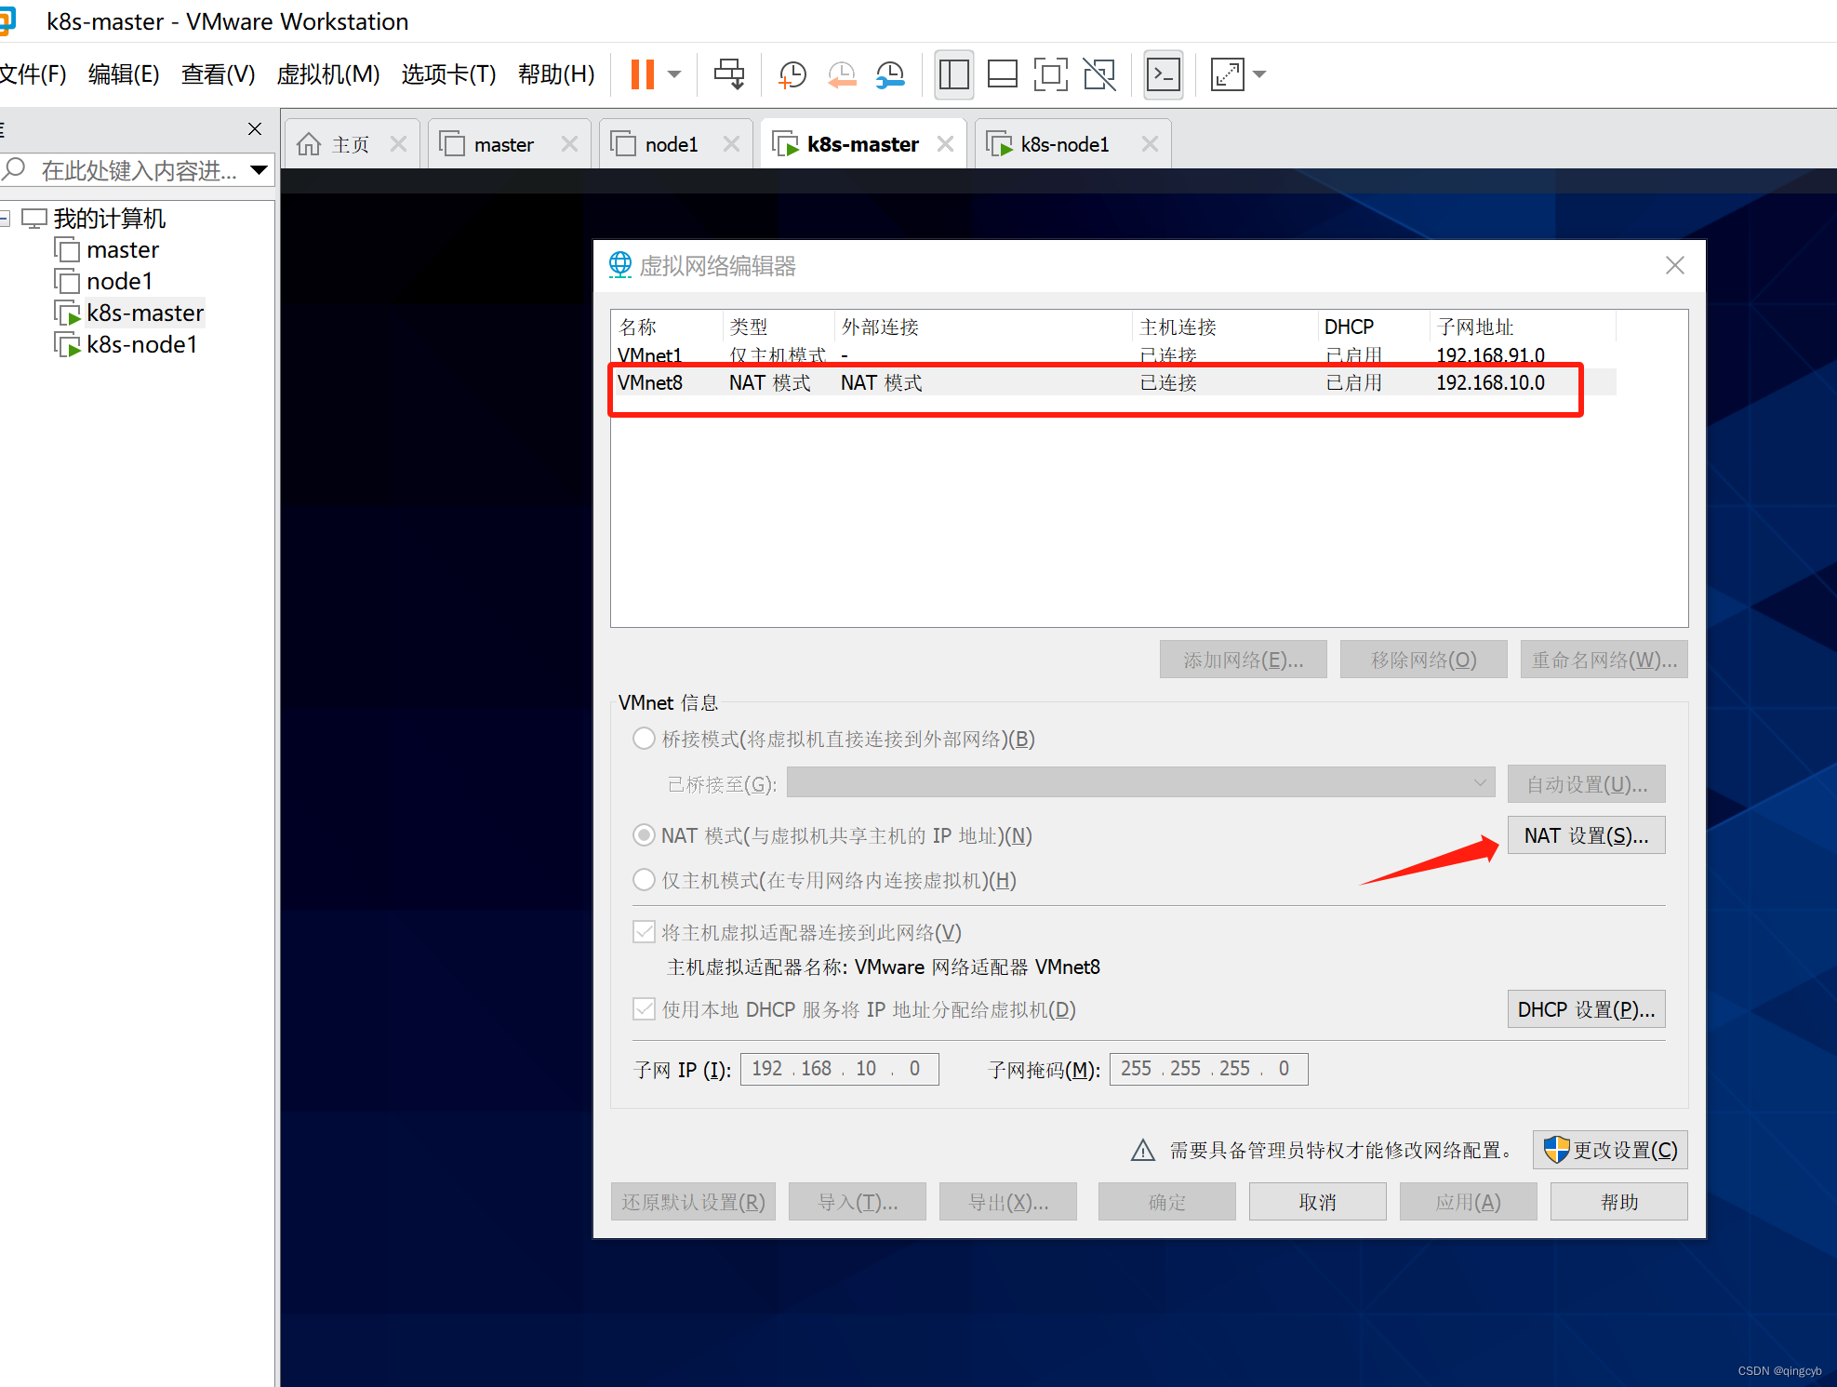Image resolution: width=1837 pixels, height=1387 pixels.
Task: Enter full screen mode icon
Action: pos(1050,74)
